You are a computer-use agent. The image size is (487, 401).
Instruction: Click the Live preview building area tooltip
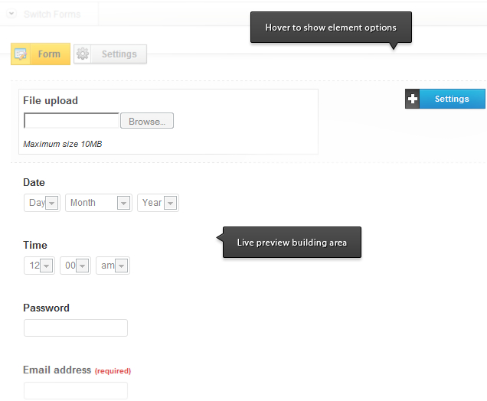292,243
